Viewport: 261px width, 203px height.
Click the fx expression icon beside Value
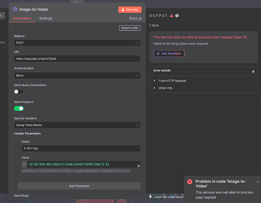point(24,164)
